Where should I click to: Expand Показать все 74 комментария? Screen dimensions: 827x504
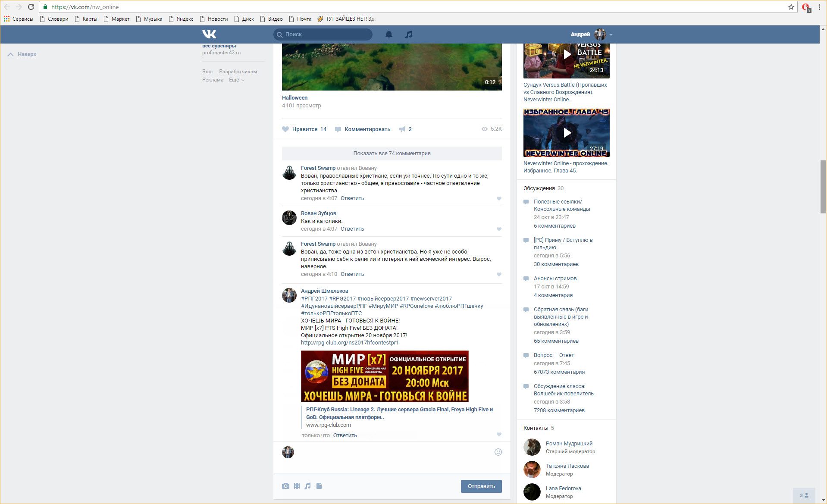pos(392,153)
